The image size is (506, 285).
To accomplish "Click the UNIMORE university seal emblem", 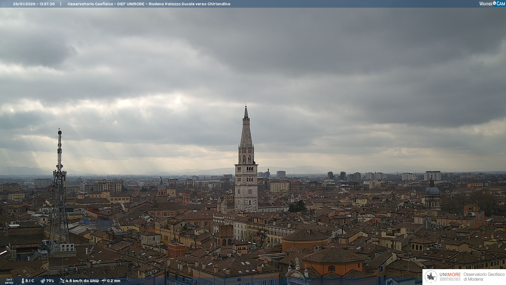I will click(431, 277).
